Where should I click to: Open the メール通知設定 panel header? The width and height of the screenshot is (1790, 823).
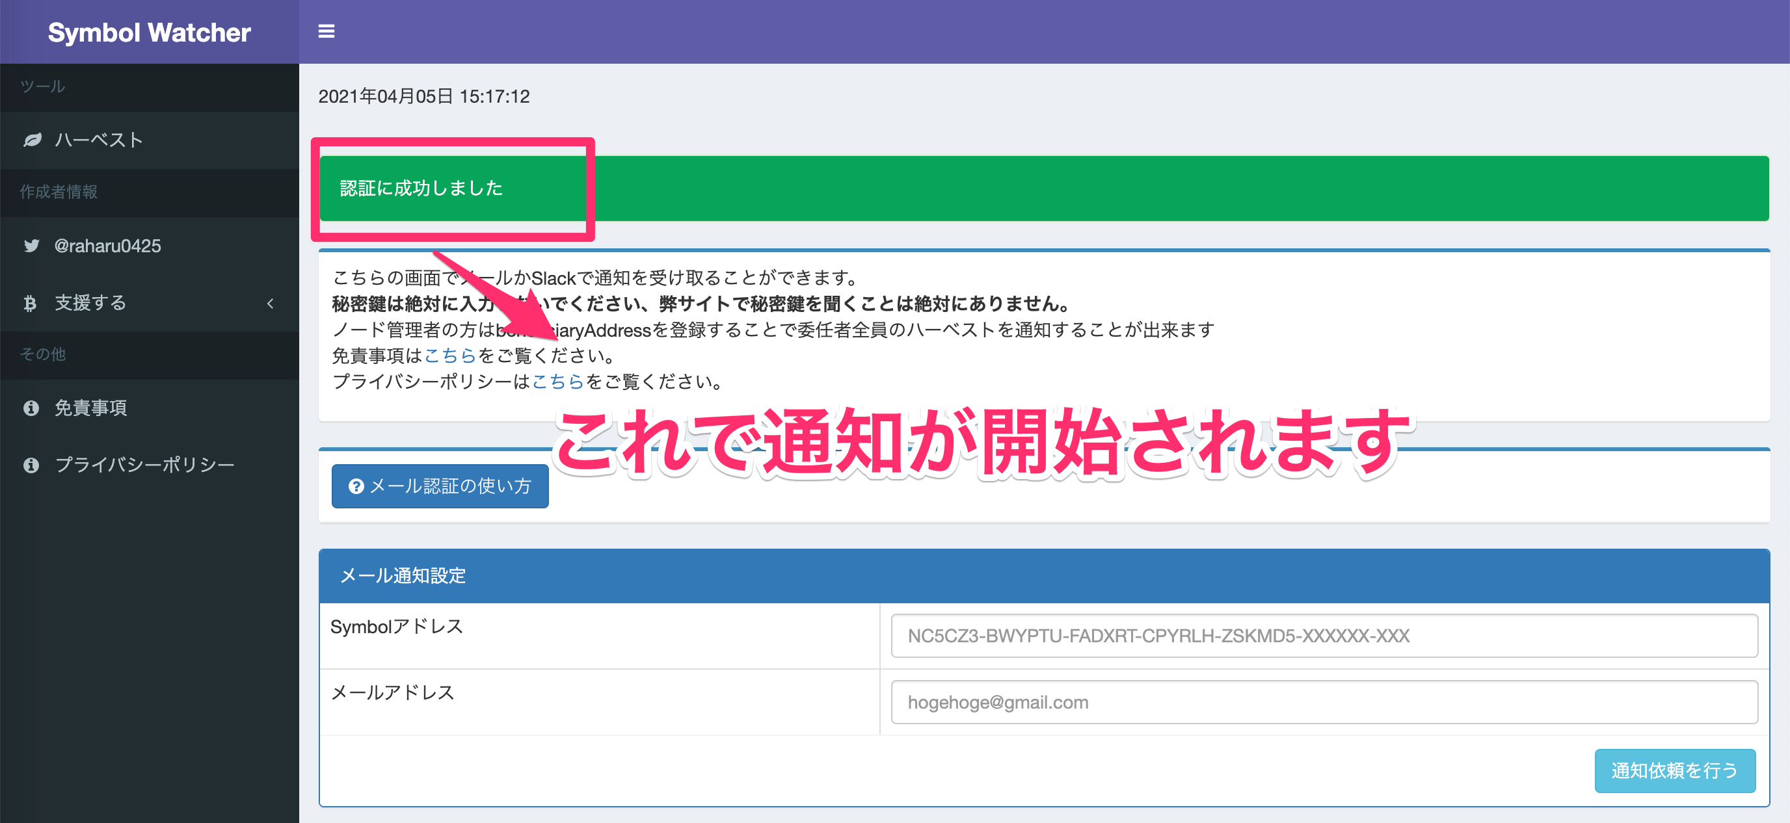(x=401, y=575)
